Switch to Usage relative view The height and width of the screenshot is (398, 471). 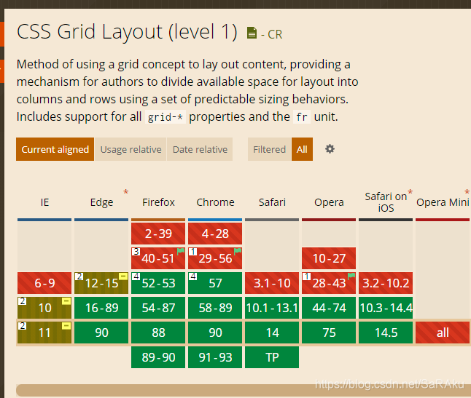(131, 149)
